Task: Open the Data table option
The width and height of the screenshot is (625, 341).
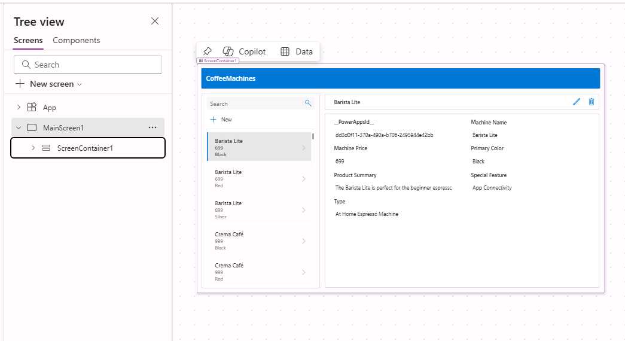Action: [297, 51]
